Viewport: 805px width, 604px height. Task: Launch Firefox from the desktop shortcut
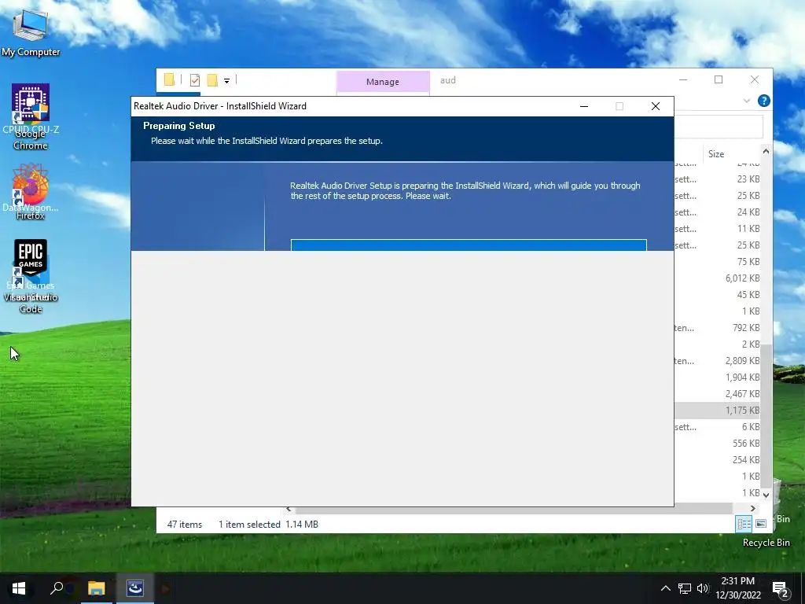pyautogui.click(x=31, y=191)
